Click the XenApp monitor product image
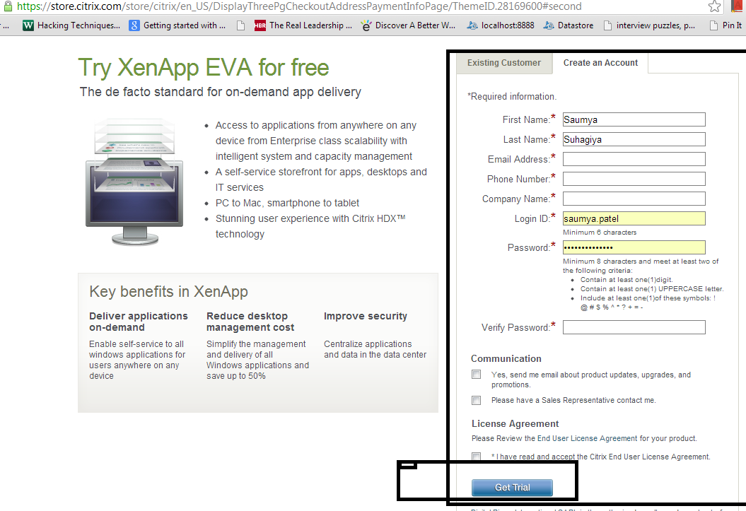Screen dimensions: 746x511 [134, 182]
